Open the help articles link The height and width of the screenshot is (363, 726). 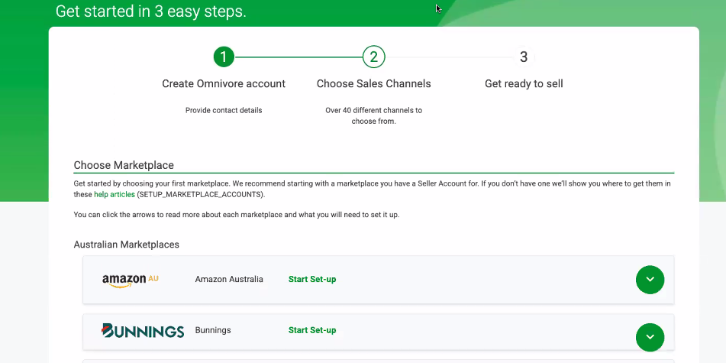pyautogui.click(x=115, y=195)
